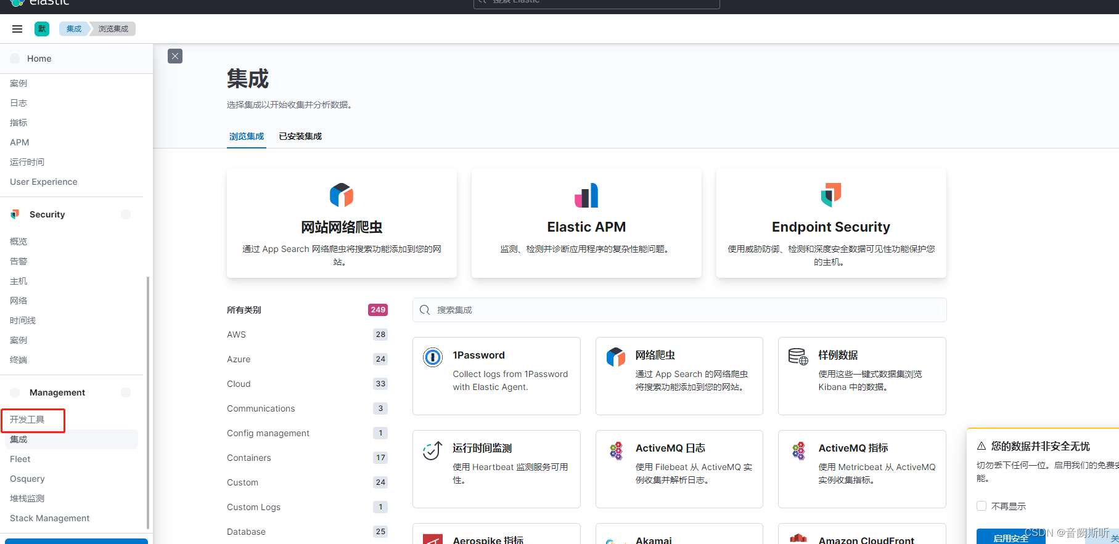The width and height of the screenshot is (1119, 544).
Task: Filter by Database category
Action: [307, 532]
